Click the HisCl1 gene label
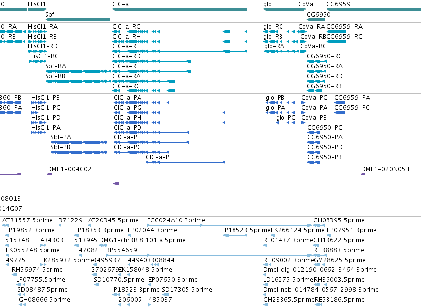 point(37,4)
